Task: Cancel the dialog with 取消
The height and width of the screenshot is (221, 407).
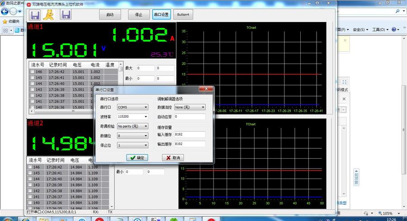Action: click(x=173, y=158)
